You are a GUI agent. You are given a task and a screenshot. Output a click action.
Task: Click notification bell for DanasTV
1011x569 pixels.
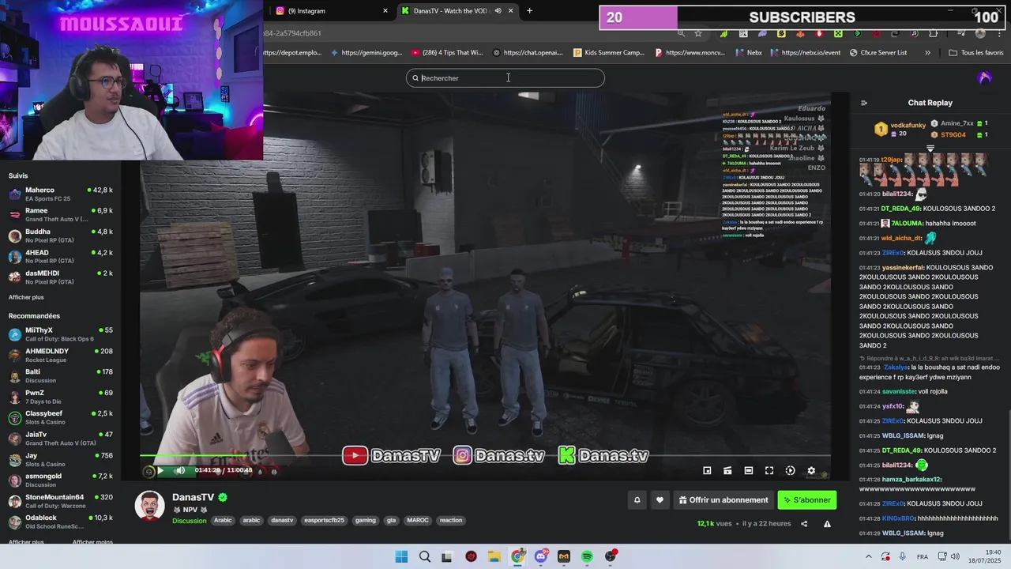(x=637, y=500)
